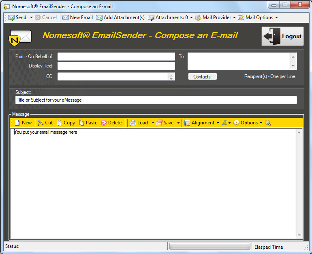Viewport: 312px width, 254px height.
Task: Click the Save message icon
Action: click(159, 123)
